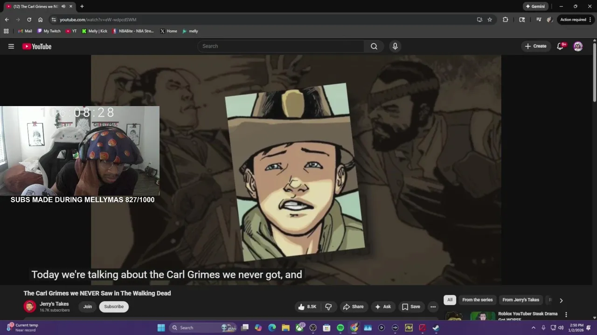The height and width of the screenshot is (335, 597).
Task: Open Xbox app in taskbar
Action: pyautogui.click(x=299, y=328)
